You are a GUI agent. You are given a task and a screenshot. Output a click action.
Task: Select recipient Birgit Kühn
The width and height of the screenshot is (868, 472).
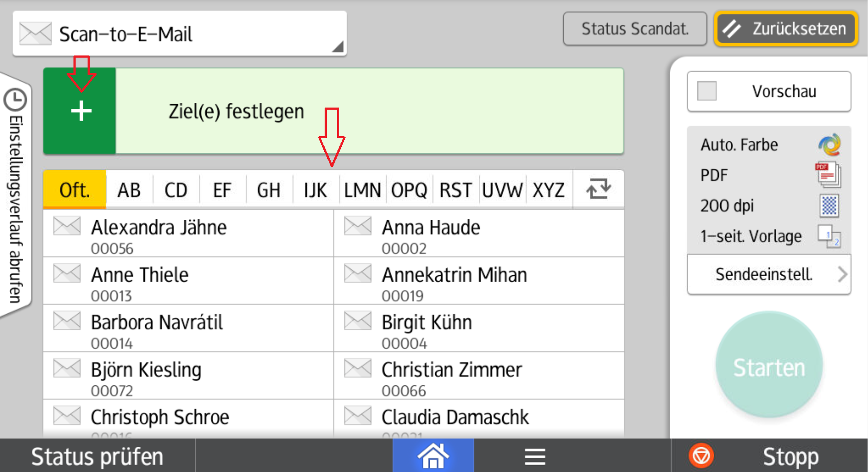click(x=479, y=328)
